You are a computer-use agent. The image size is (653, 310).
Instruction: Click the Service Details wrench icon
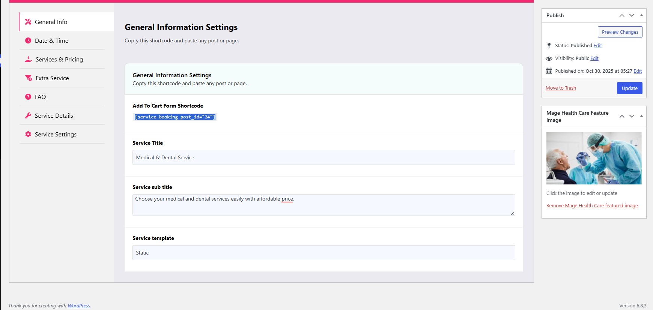[28, 115]
